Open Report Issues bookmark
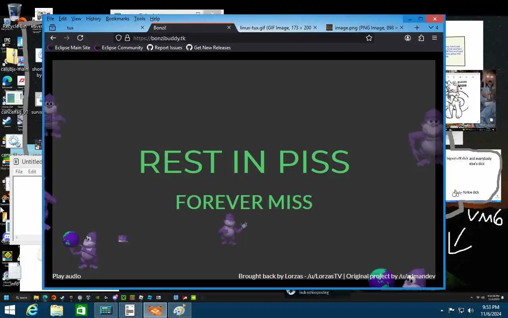Viewport: 508px width, 318px height. point(165,48)
